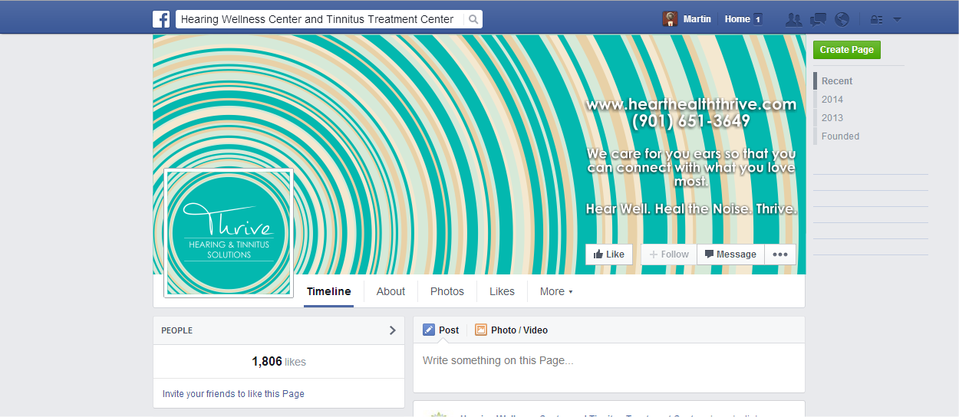This screenshot has width=959, height=417.
Task: Jump to Founded in timeline navigation
Action: point(840,136)
